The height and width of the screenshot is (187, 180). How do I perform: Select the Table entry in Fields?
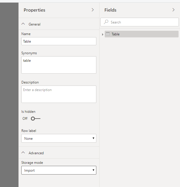[x=142, y=34]
